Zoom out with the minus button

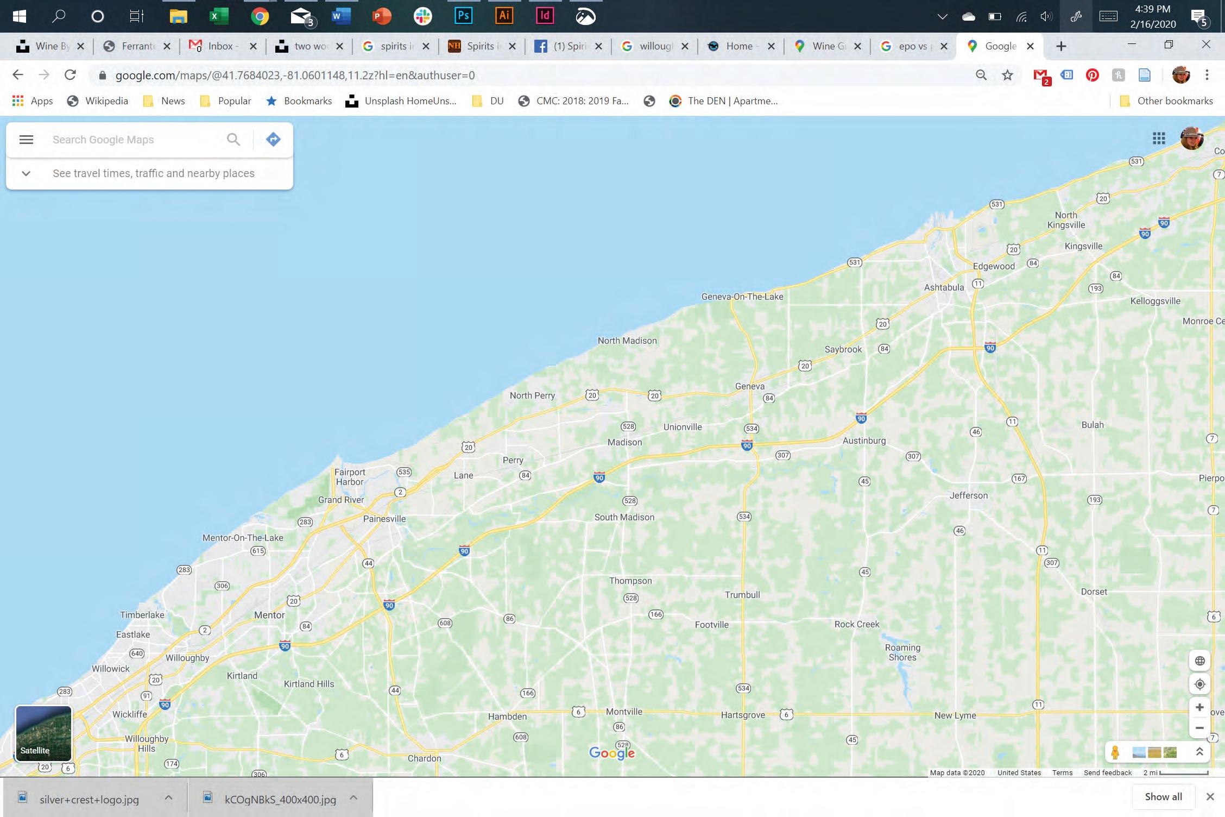[1200, 728]
